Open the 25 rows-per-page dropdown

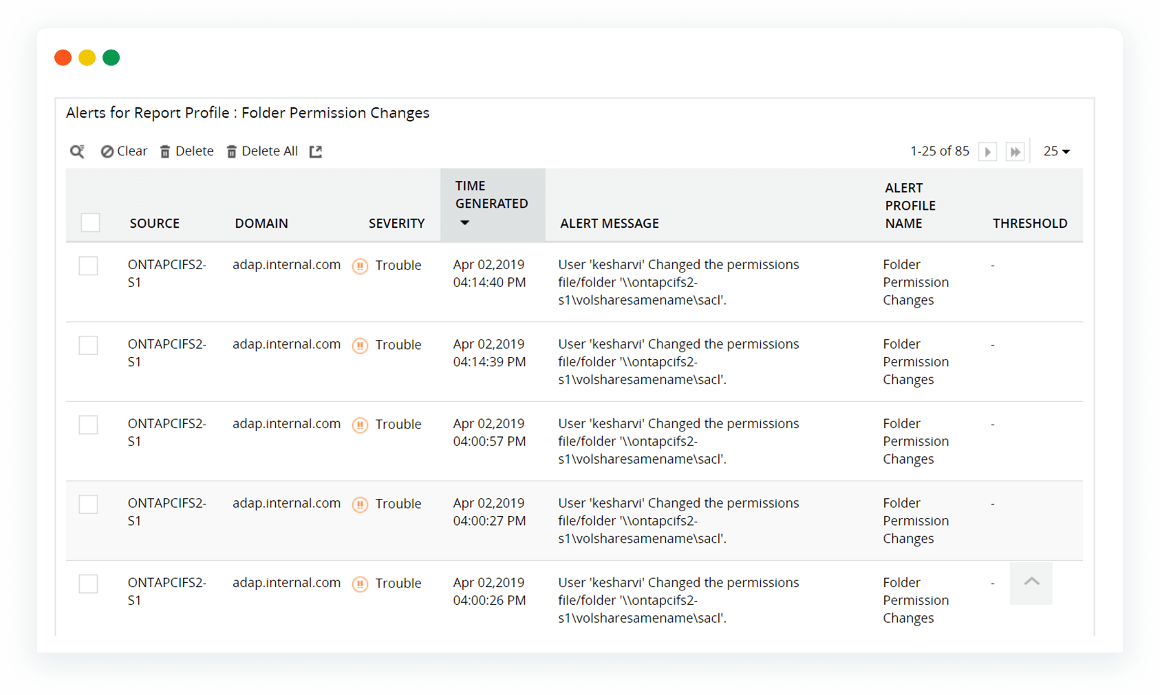point(1056,151)
